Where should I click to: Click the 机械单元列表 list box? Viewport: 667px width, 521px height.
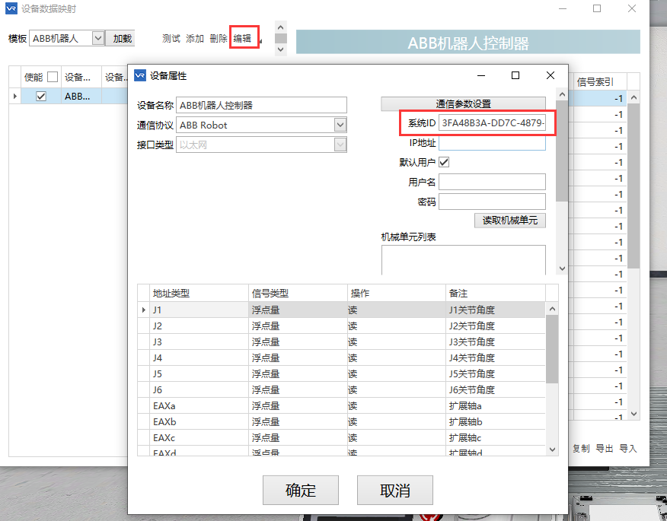coord(463,260)
